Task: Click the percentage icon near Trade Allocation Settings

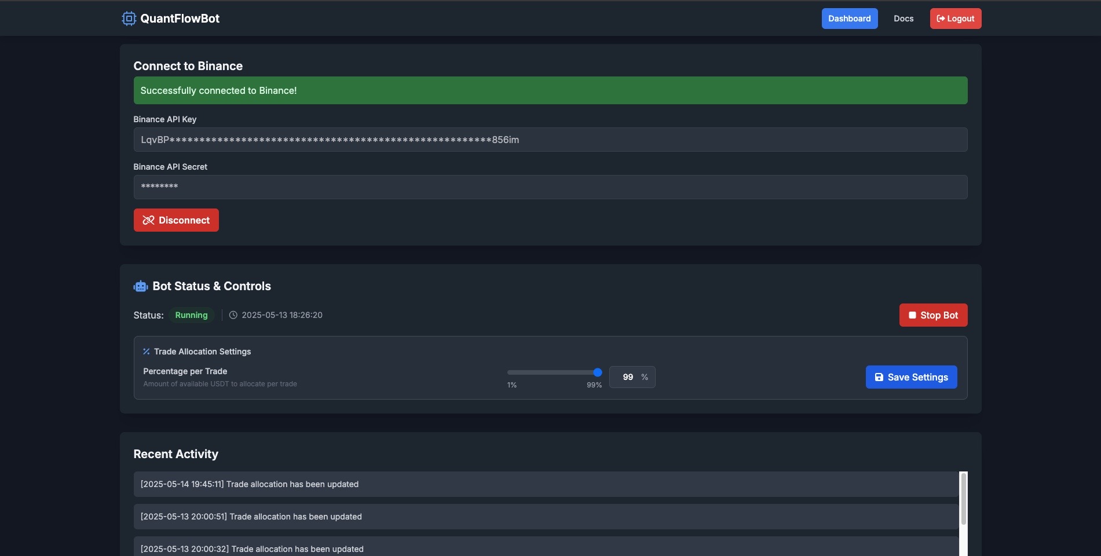Action: (x=145, y=351)
